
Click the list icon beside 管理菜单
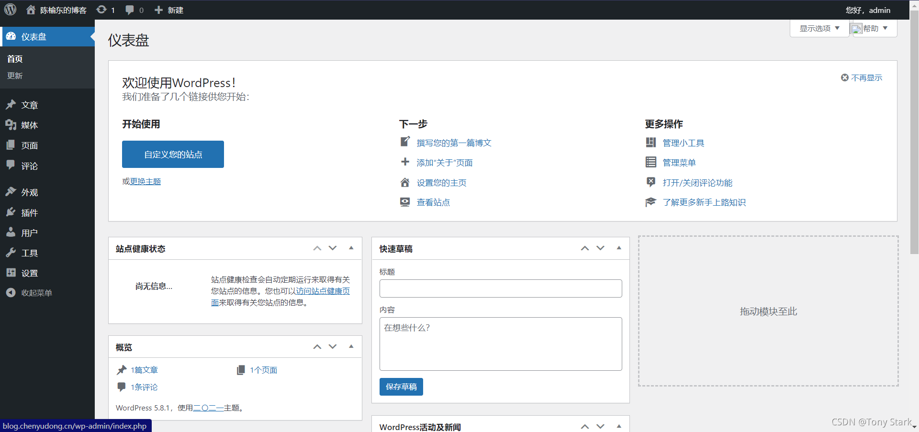click(x=651, y=162)
